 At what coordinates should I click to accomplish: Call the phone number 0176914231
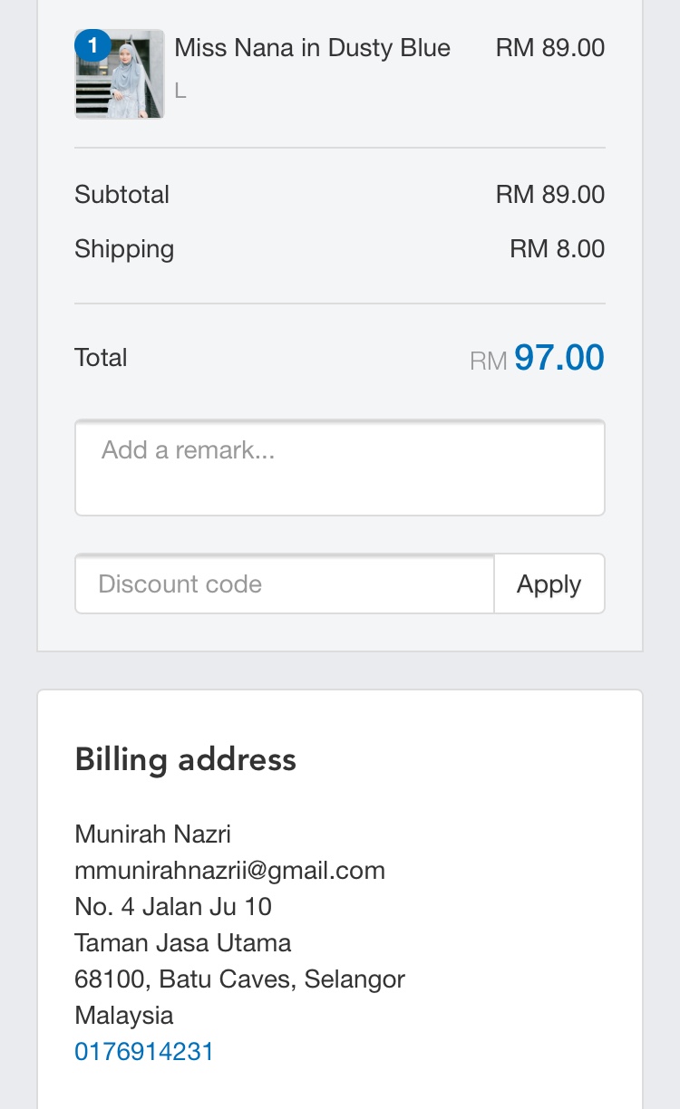pyautogui.click(x=144, y=1051)
